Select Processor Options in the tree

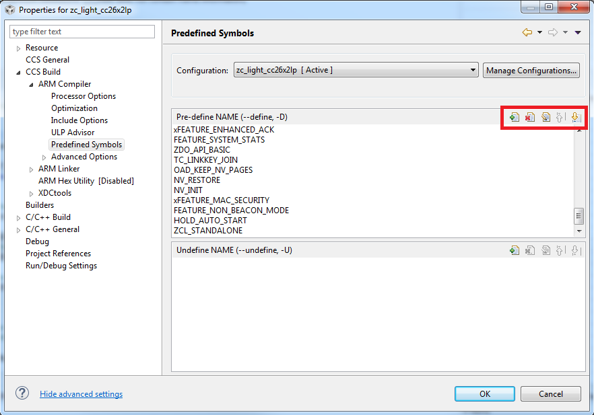coord(83,96)
